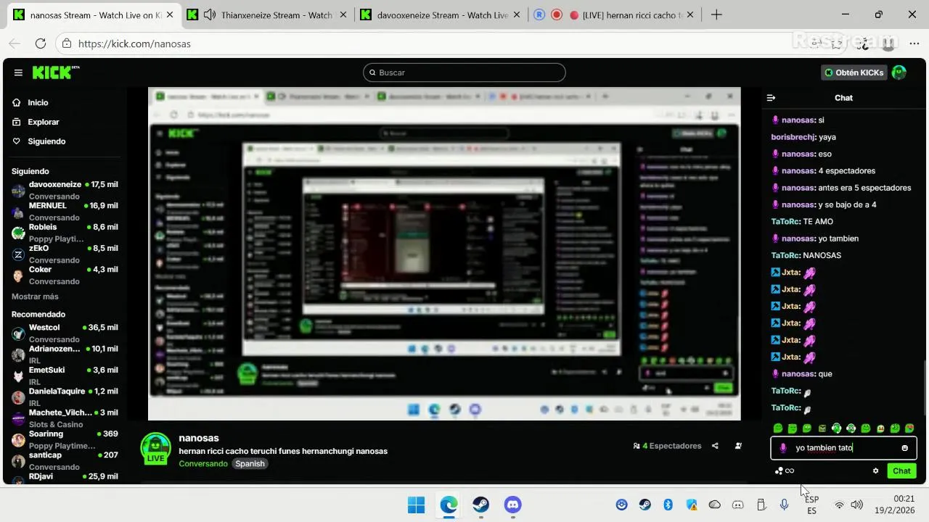Screen dimensions: 929x522
Task: Open Steam from the taskbar
Action: [480, 505]
